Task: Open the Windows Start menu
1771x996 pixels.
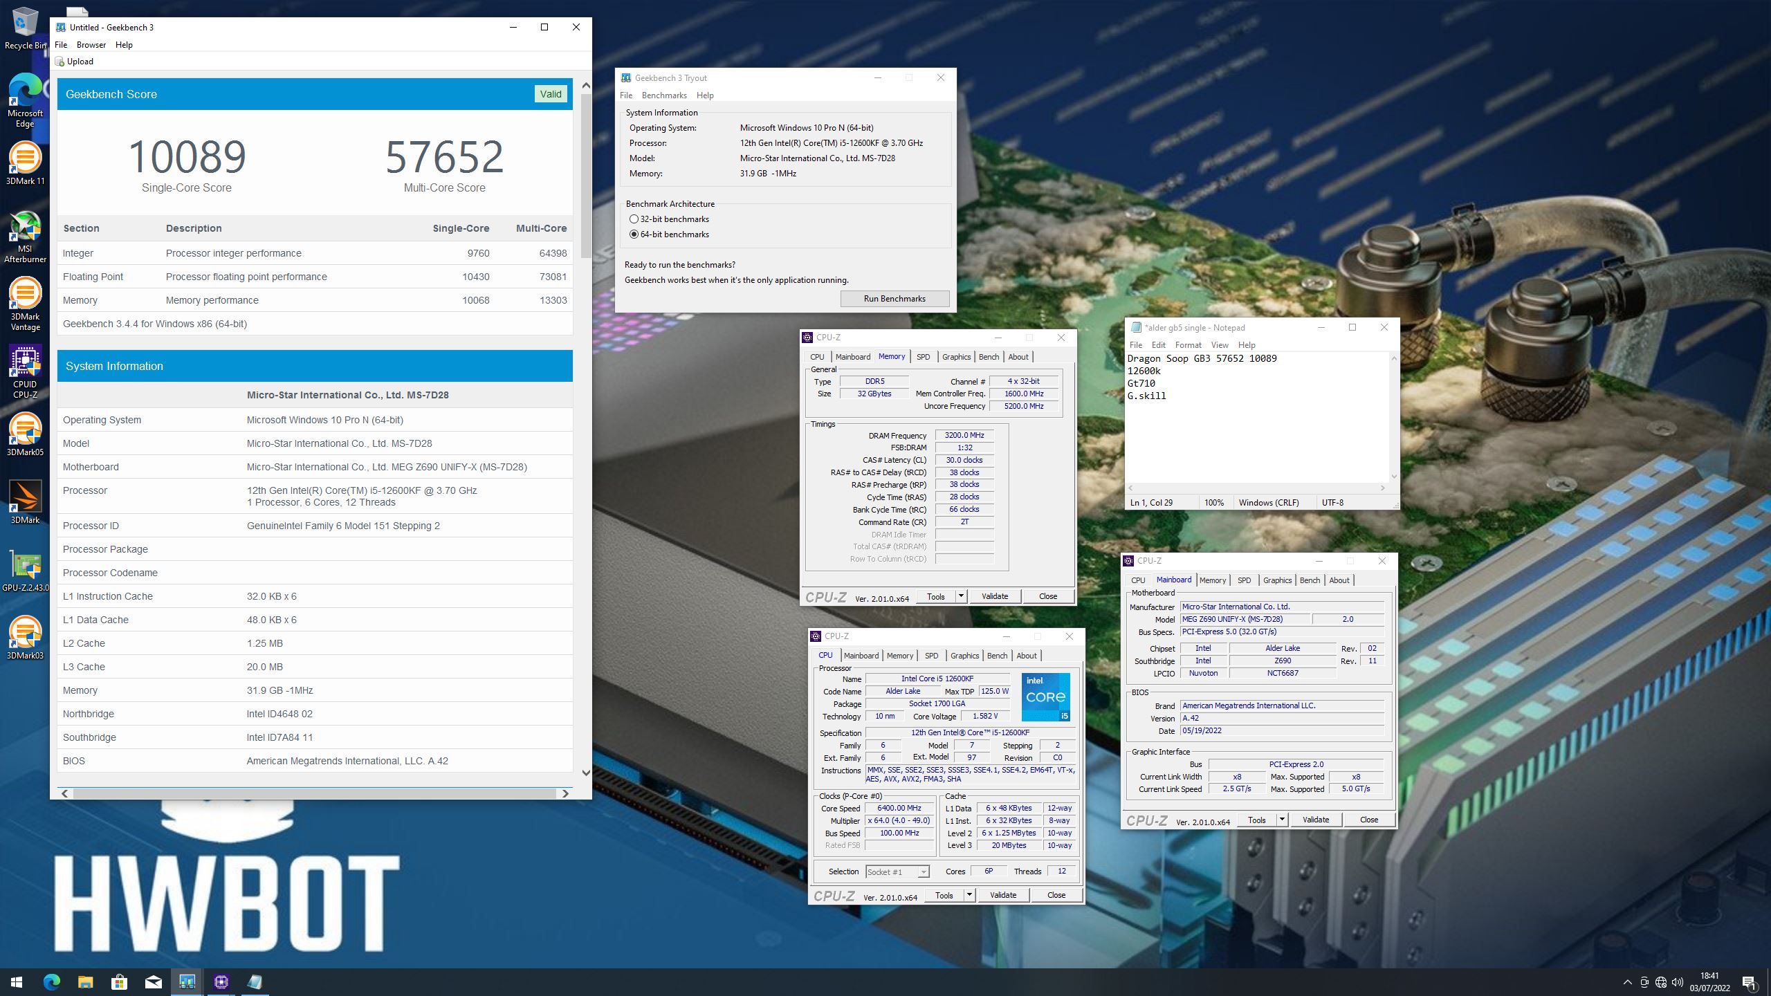Action: click(17, 981)
